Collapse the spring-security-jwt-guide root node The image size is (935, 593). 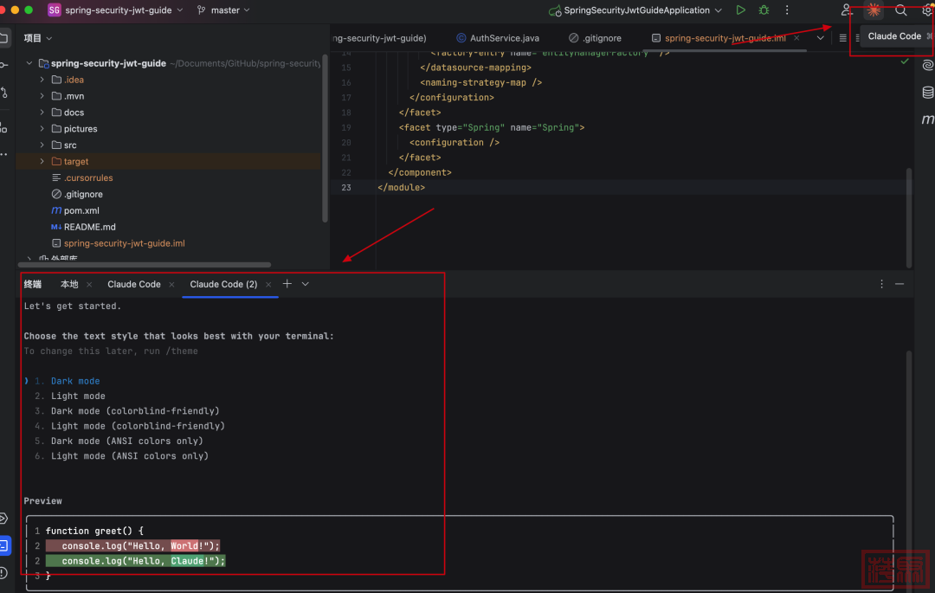[x=29, y=63]
